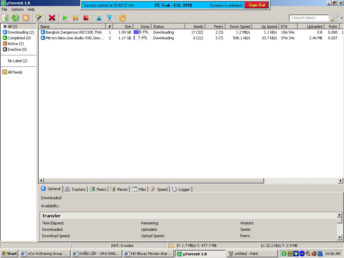Click the yellow warning icon in status bar
344x258 pixels.
pos(172,246)
